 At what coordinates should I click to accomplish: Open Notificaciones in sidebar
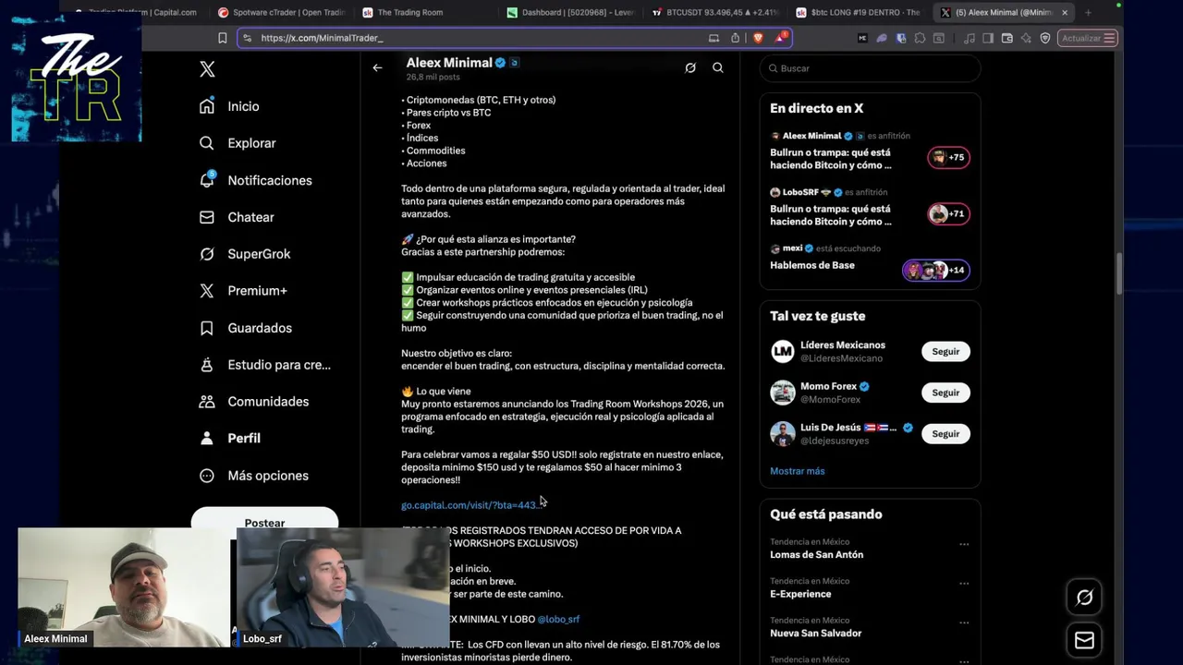[255, 180]
